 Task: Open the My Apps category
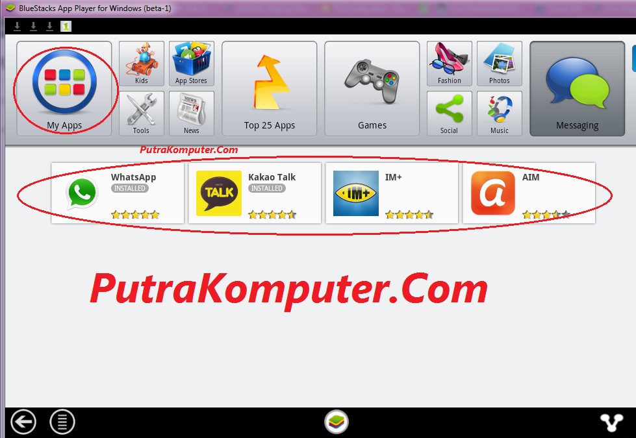(64, 88)
